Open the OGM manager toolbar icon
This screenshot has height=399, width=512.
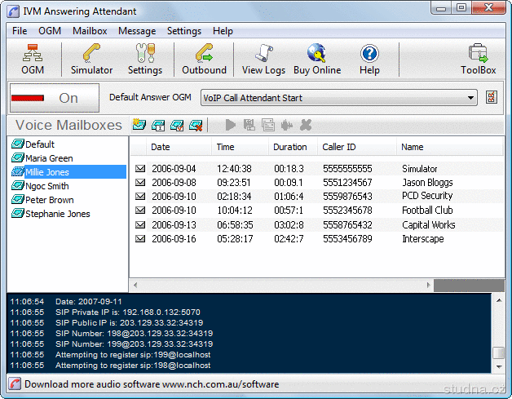coord(33,60)
